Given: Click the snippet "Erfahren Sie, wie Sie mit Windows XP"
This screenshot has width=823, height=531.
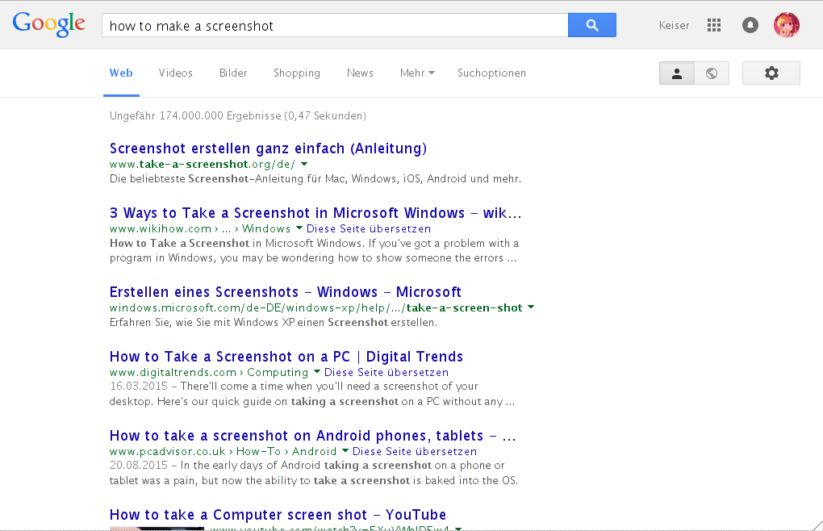Looking at the screenshot, I should pyautogui.click(x=274, y=322).
